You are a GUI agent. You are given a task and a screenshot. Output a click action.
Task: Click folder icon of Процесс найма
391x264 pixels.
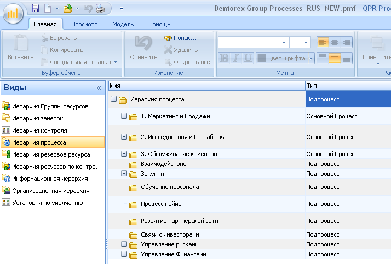133,204
